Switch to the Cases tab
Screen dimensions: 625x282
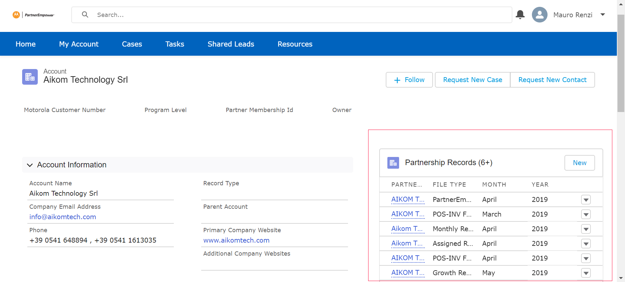tap(132, 44)
